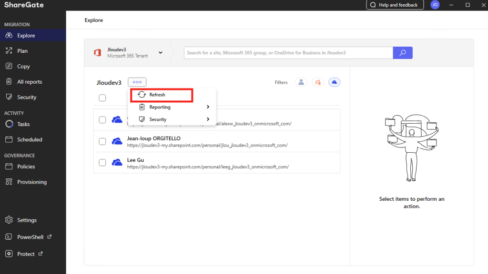488x274 pixels.
Task: Open the Plan section
Action: [x=33, y=51]
